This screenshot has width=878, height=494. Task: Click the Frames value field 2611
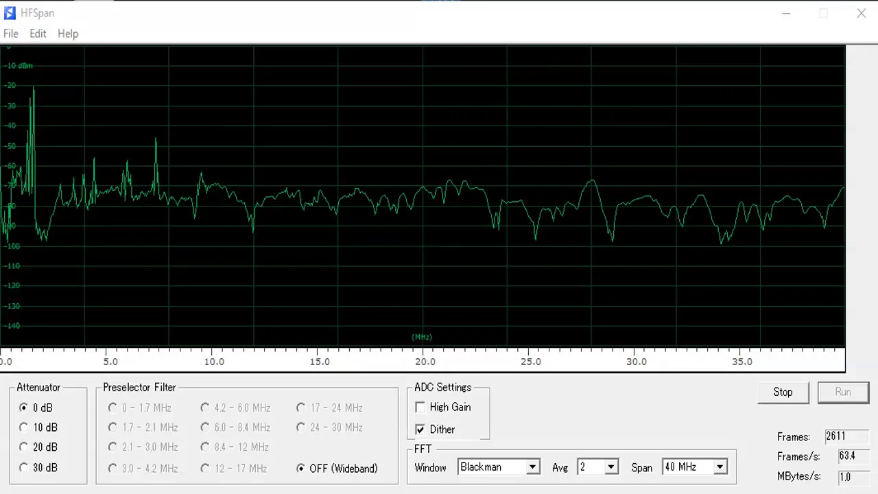point(846,436)
